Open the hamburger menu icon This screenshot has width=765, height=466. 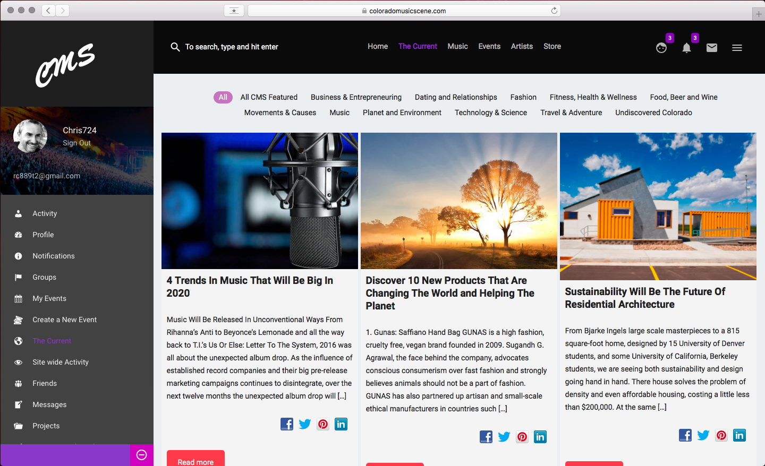[x=737, y=48]
